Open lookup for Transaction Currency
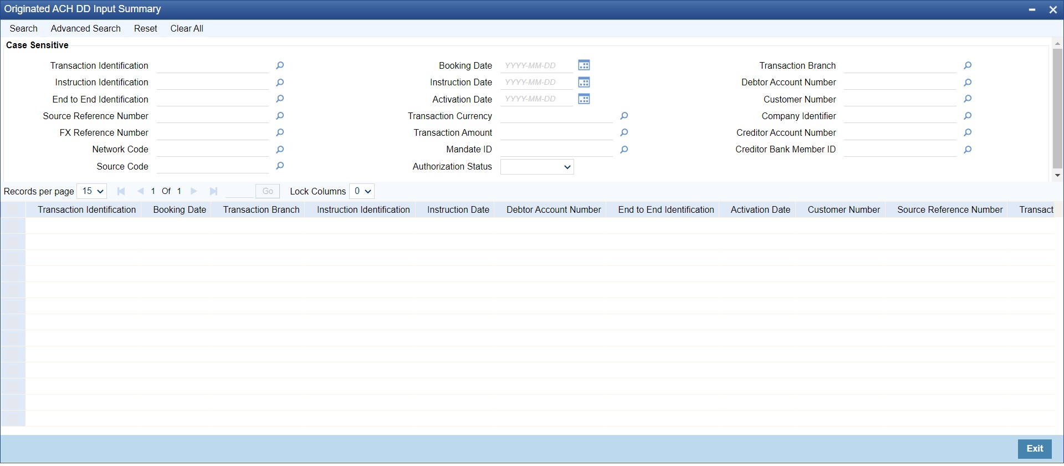1064x466 pixels. coord(624,116)
